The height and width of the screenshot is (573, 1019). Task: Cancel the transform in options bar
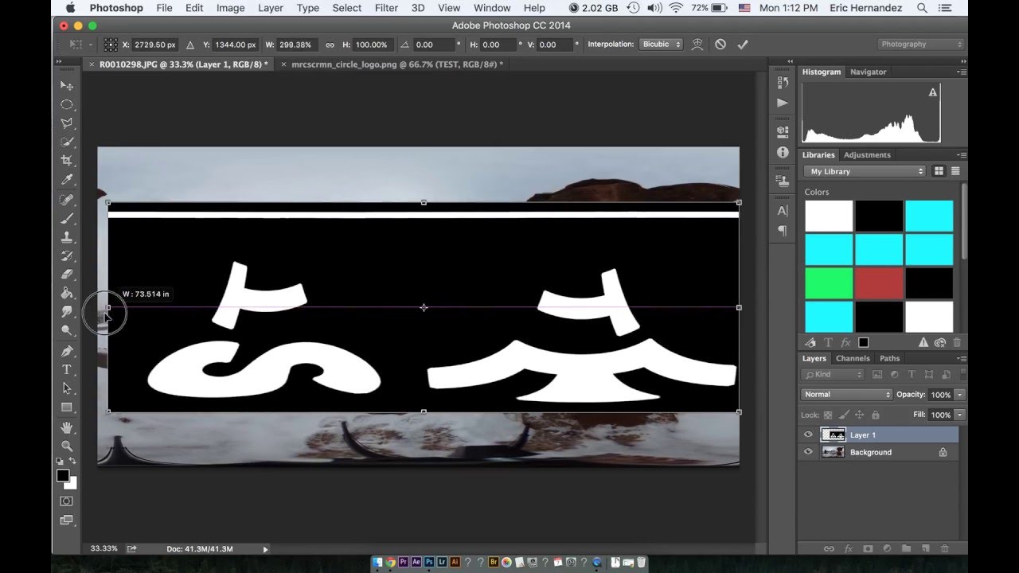click(x=720, y=45)
